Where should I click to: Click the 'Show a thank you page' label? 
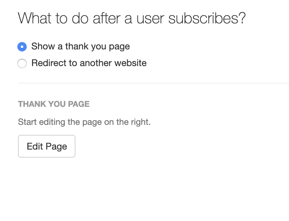80,46
